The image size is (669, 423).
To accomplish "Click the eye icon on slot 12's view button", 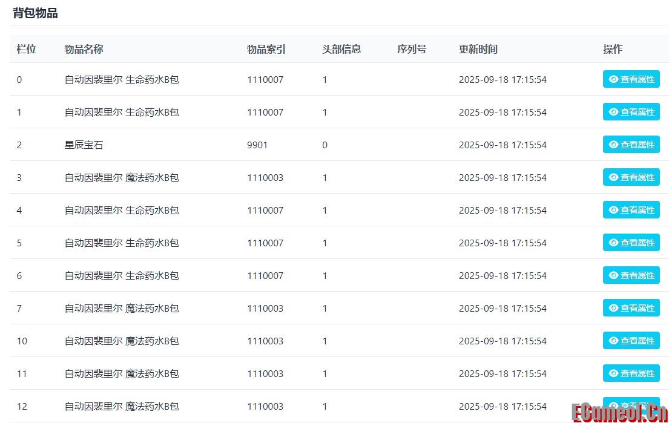I will [x=613, y=405].
